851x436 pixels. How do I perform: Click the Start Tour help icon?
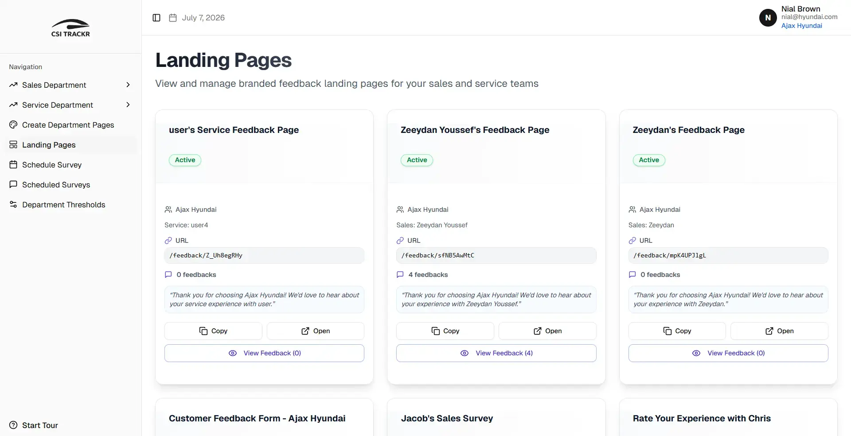pos(13,425)
